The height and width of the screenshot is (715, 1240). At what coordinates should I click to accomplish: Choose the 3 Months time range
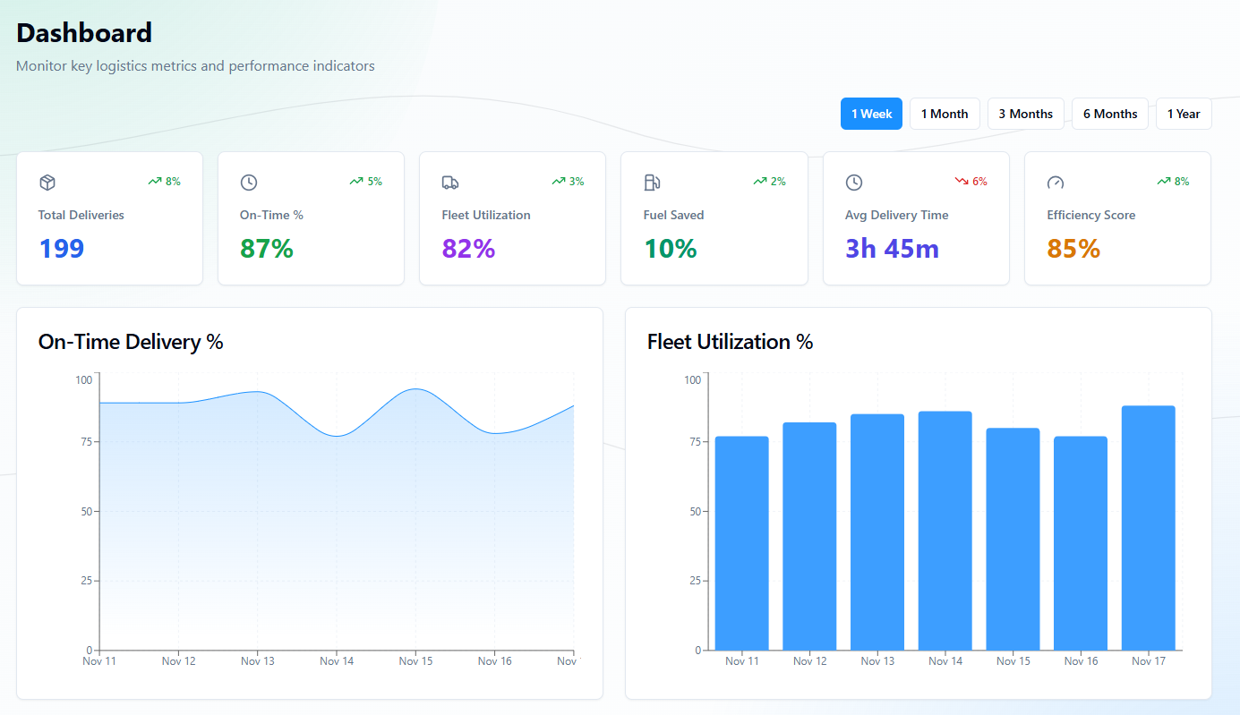click(1025, 114)
